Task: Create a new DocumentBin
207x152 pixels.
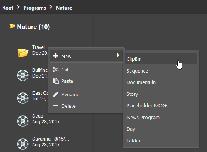Action: point(161,82)
